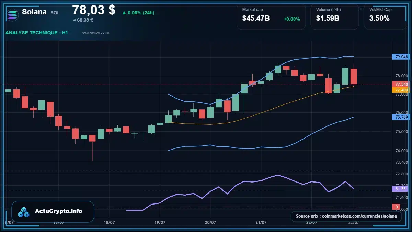Screen dimensions: 412x232
Task: Click the "21/07" date axis label
Action: pyautogui.click(x=261, y=222)
